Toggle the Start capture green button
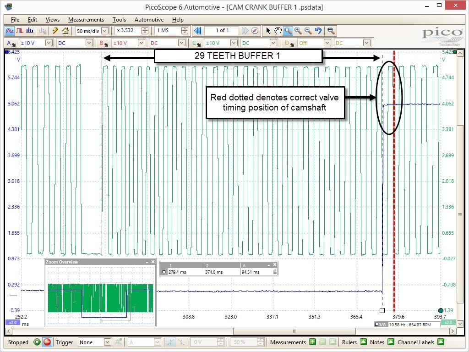This screenshot has width=469, height=352. [37, 342]
